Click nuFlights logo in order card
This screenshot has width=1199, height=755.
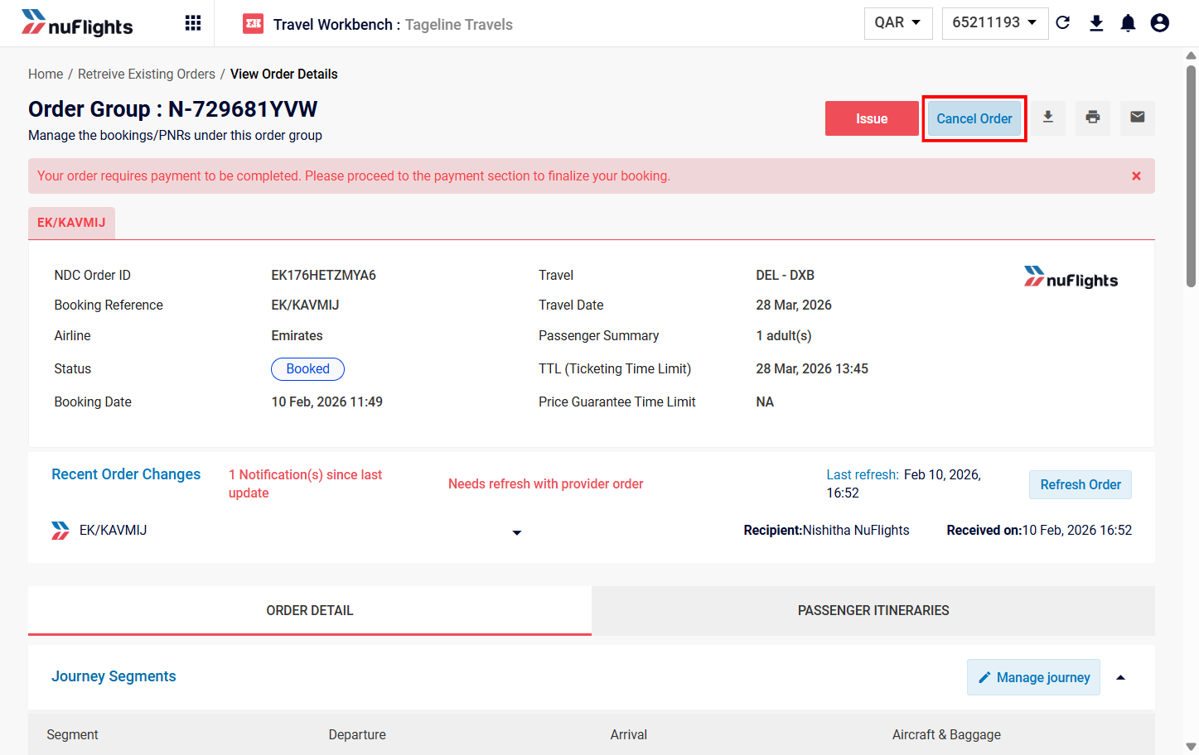pos(1071,277)
